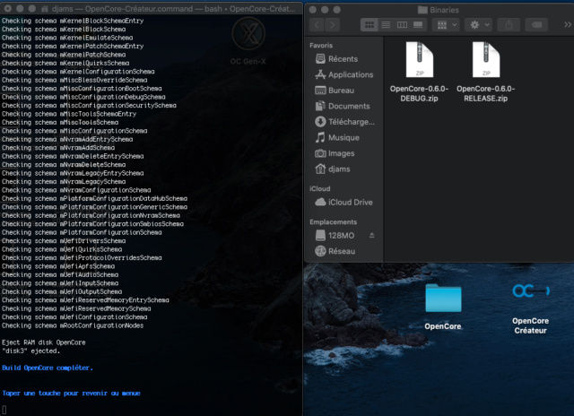This screenshot has height=416, width=574.
Task: Click the OpenCore-0.6.0-DEBUG.zip file name
Action: click(x=419, y=93)
